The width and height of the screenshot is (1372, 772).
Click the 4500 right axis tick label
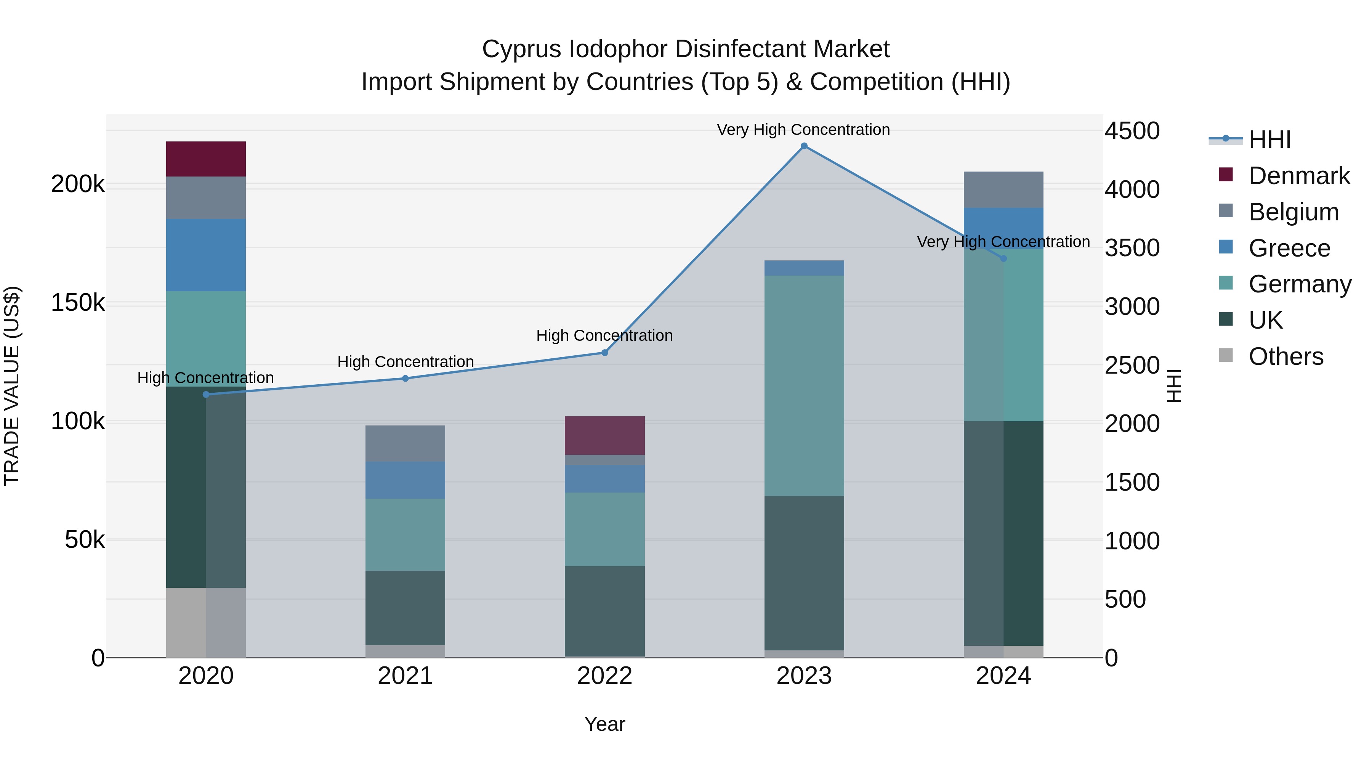click(1132, 130)
